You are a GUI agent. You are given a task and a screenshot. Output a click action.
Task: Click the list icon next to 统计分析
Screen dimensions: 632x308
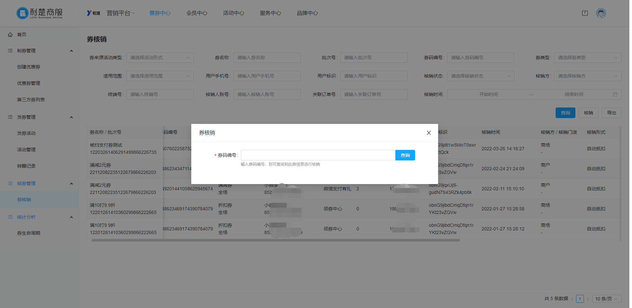pos(10,217)
